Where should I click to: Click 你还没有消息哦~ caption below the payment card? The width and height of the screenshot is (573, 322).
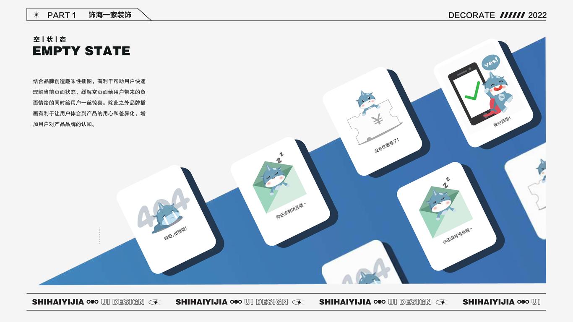point(458,236)
